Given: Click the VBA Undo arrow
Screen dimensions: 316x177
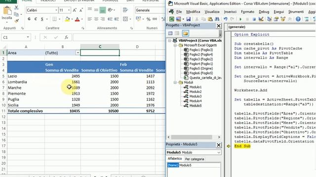Looking at the screenshot, I should pos(226,19).
